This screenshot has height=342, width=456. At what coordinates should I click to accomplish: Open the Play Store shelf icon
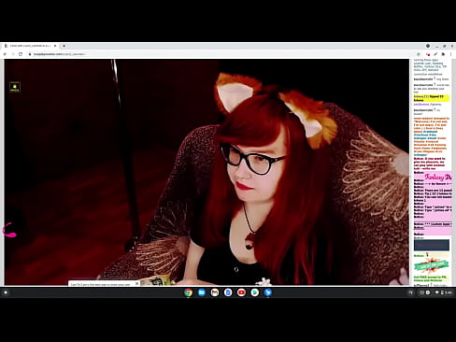click(255, 292)
